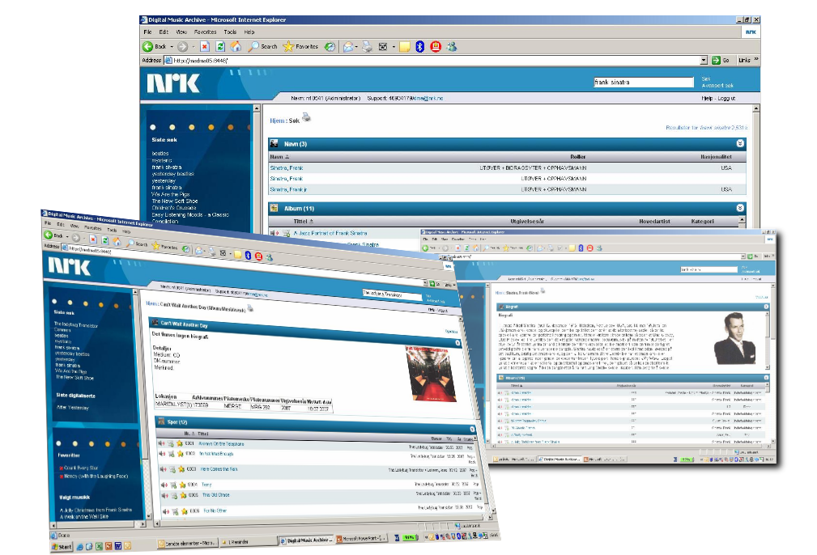Open the address bar dropdown arrow
Screen dimensions: 817x555
[x=704, y=61]
